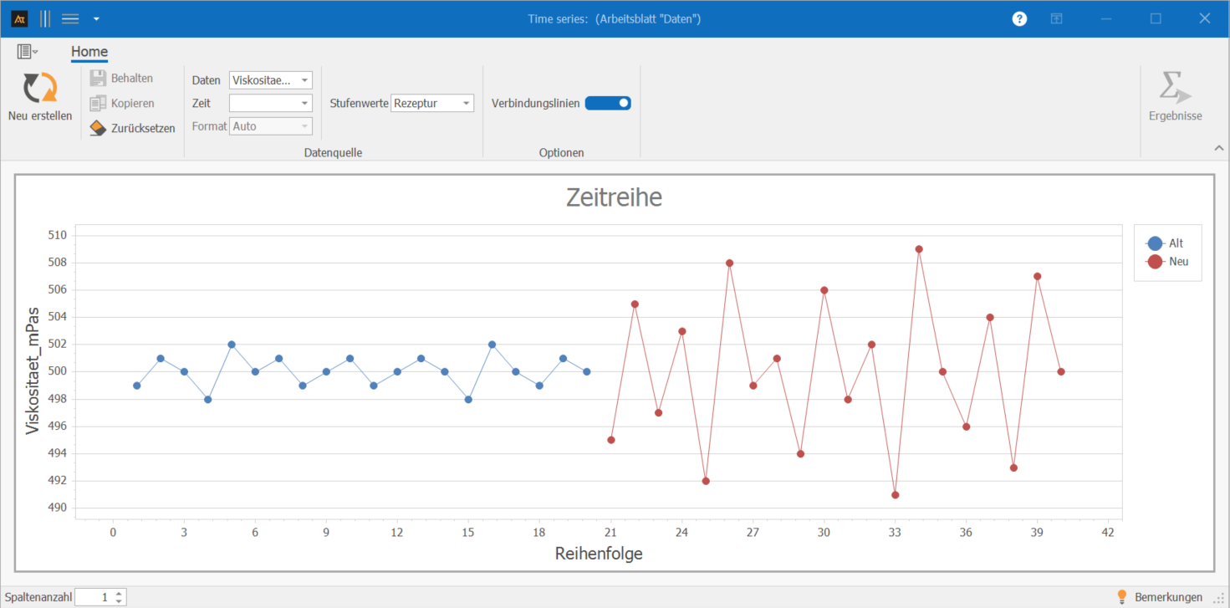1230x608 pixels.
Task: Open the quick access toolbar dropdown arrow
Action: tap(97, 18)
